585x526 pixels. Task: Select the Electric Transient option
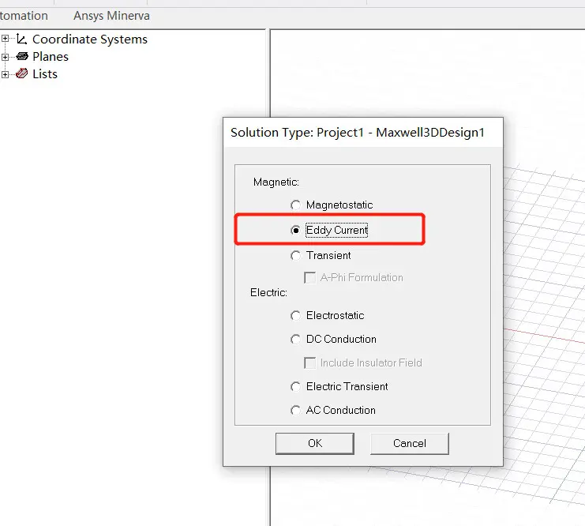tap(295, 387)
